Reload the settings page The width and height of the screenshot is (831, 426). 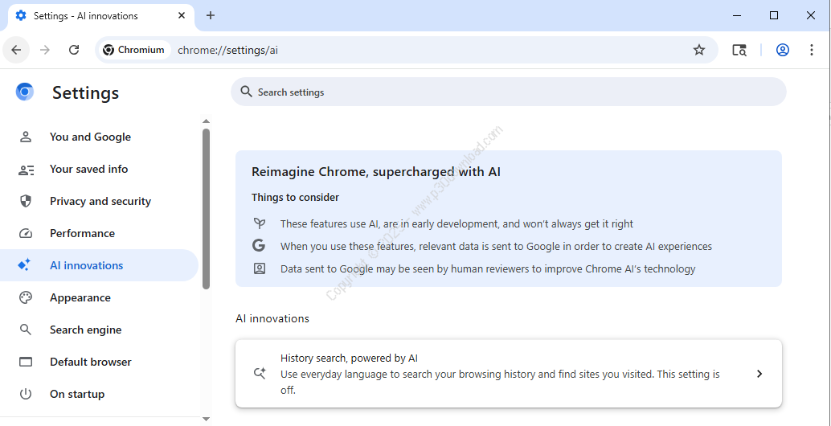(74, 50)
